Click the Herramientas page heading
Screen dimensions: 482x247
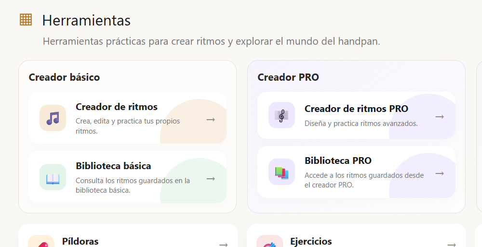(x=86, y=21)
